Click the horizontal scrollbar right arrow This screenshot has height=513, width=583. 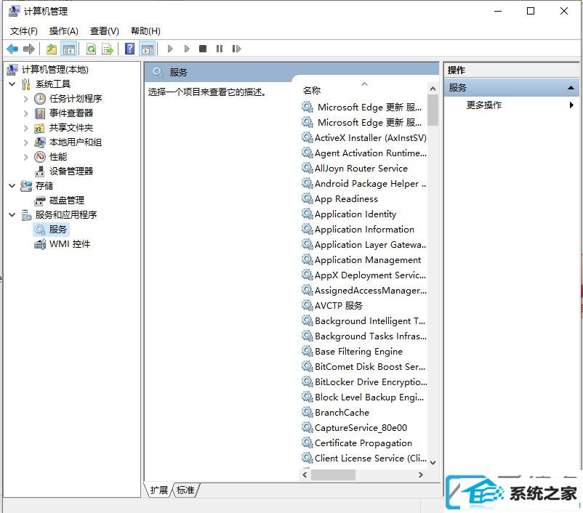coord(420,474)
